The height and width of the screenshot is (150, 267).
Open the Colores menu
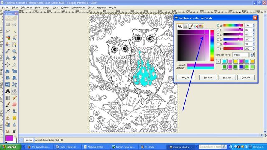click(x=65, y=7)
